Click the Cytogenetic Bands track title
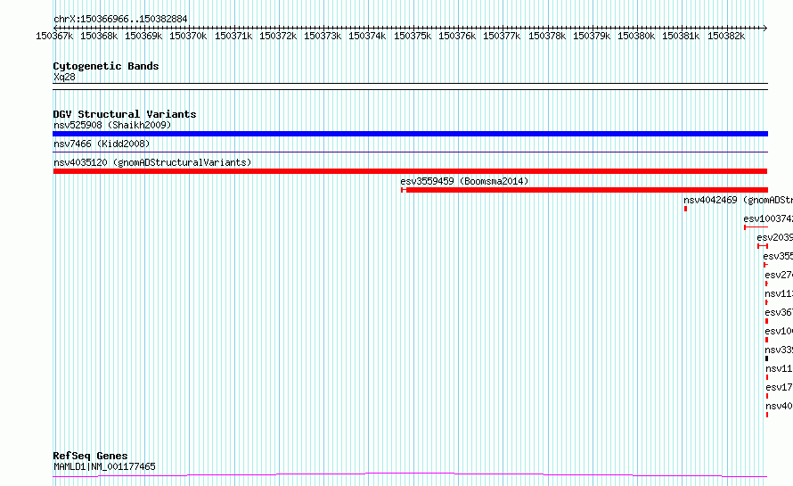The image size is (793, 486). (106, 66)
